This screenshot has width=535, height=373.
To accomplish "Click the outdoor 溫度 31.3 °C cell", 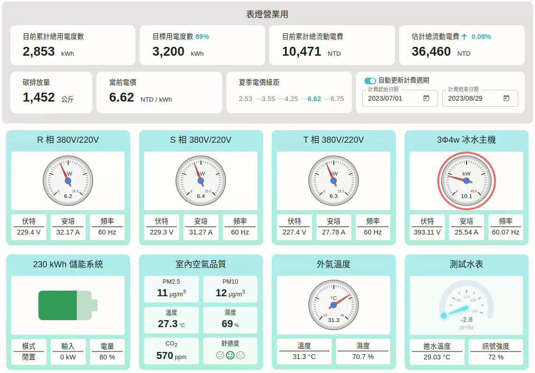I will pos(304,351).
